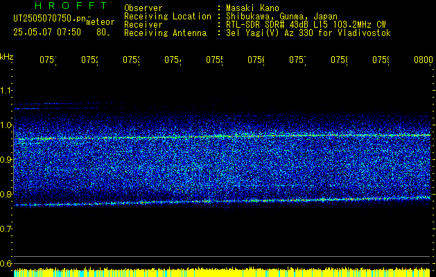
Task: Click the 0.7 frequency axis label
Action: (x=6, y=229)
